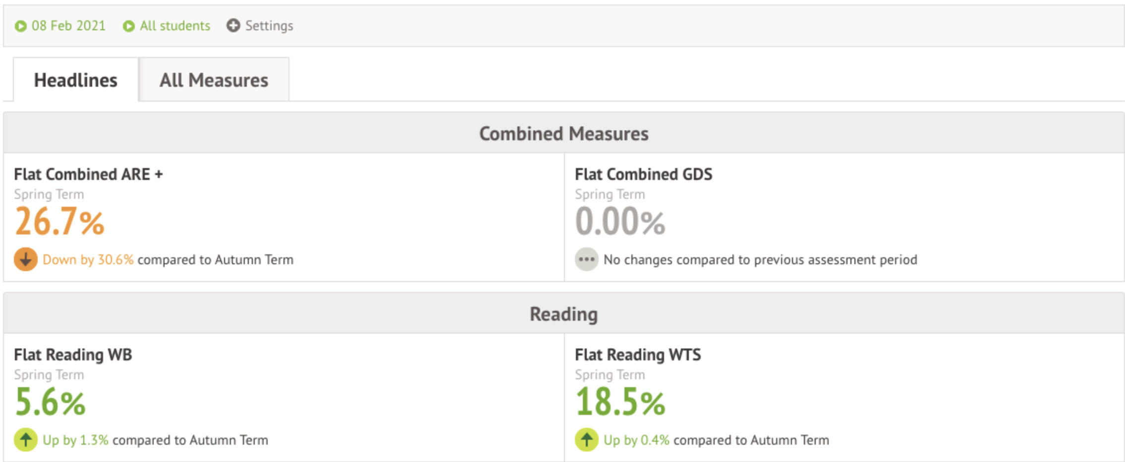
Task: Expand the Settings options
Action: click(269, 26)
